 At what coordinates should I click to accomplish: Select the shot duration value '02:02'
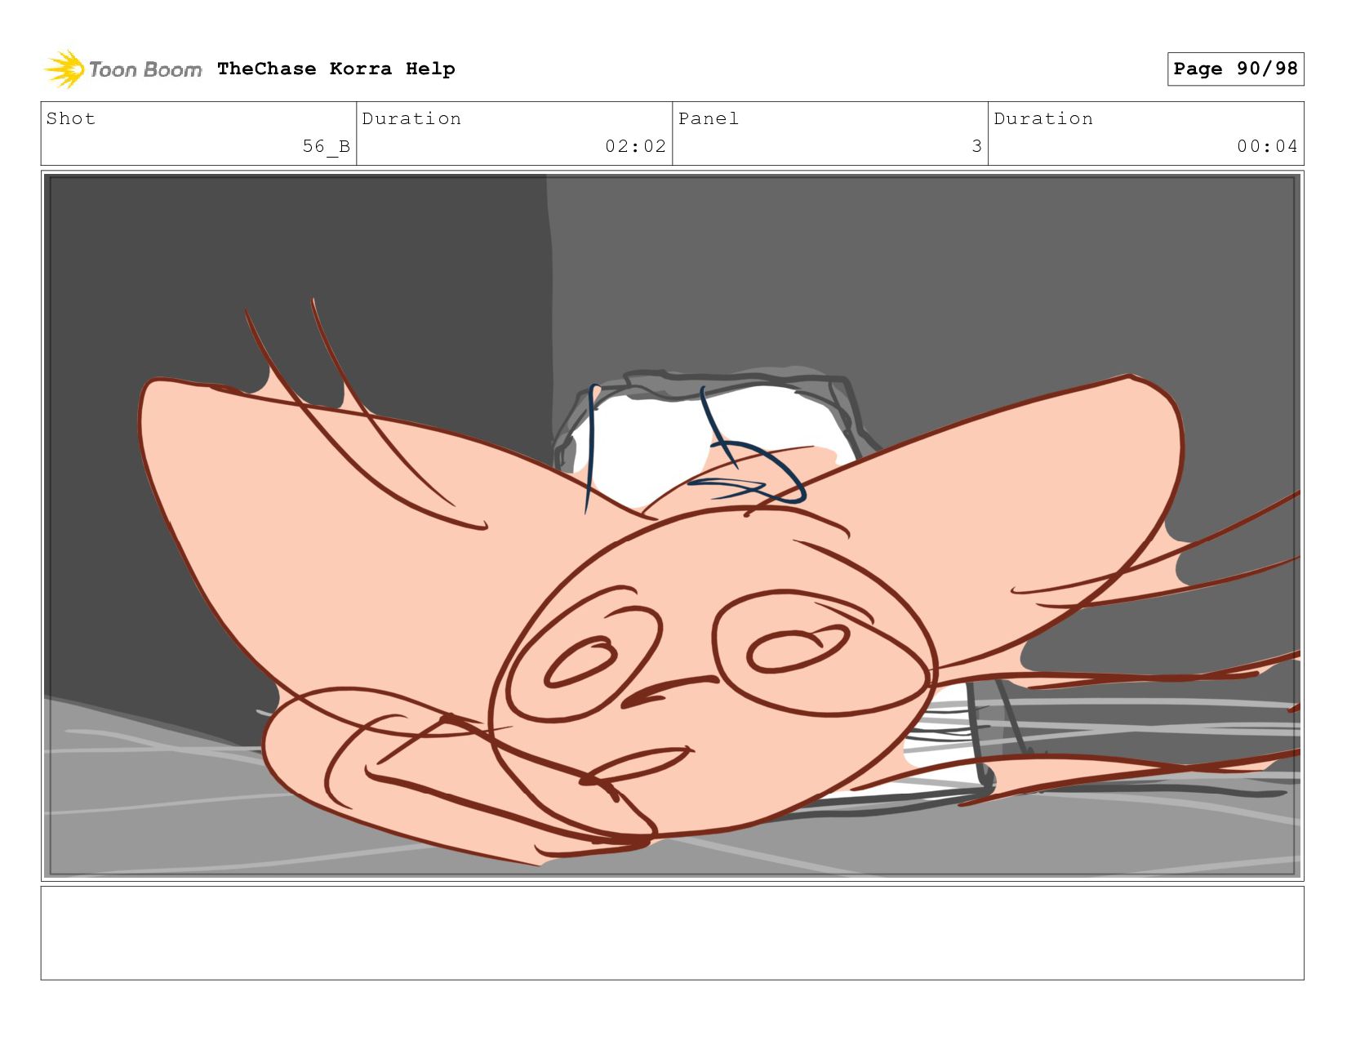pos(636,146)
